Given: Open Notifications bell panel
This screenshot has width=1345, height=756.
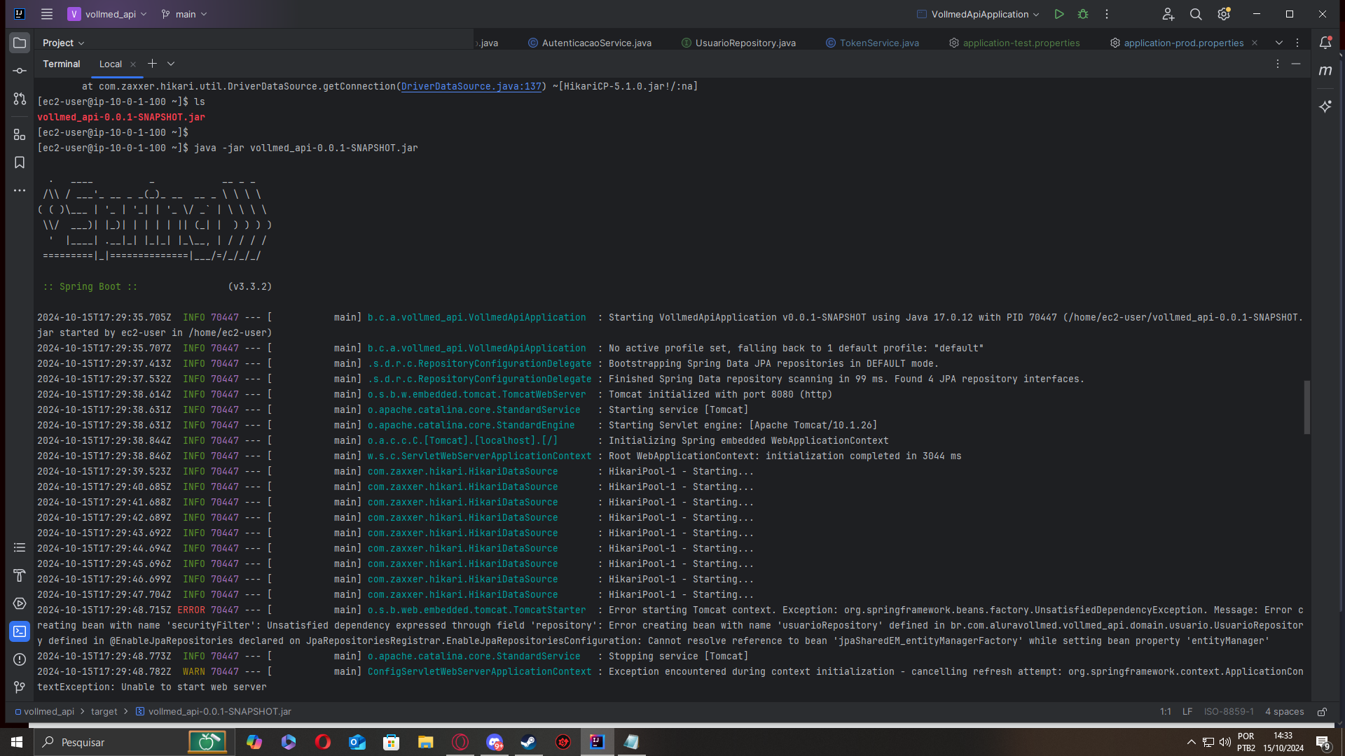Looking at the screenshot, I should point(1325,43).
